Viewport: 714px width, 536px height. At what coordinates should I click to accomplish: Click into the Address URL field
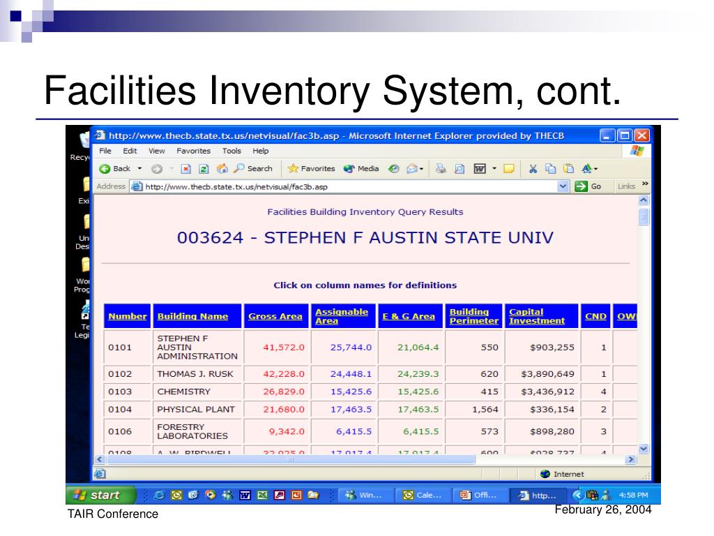344,186
